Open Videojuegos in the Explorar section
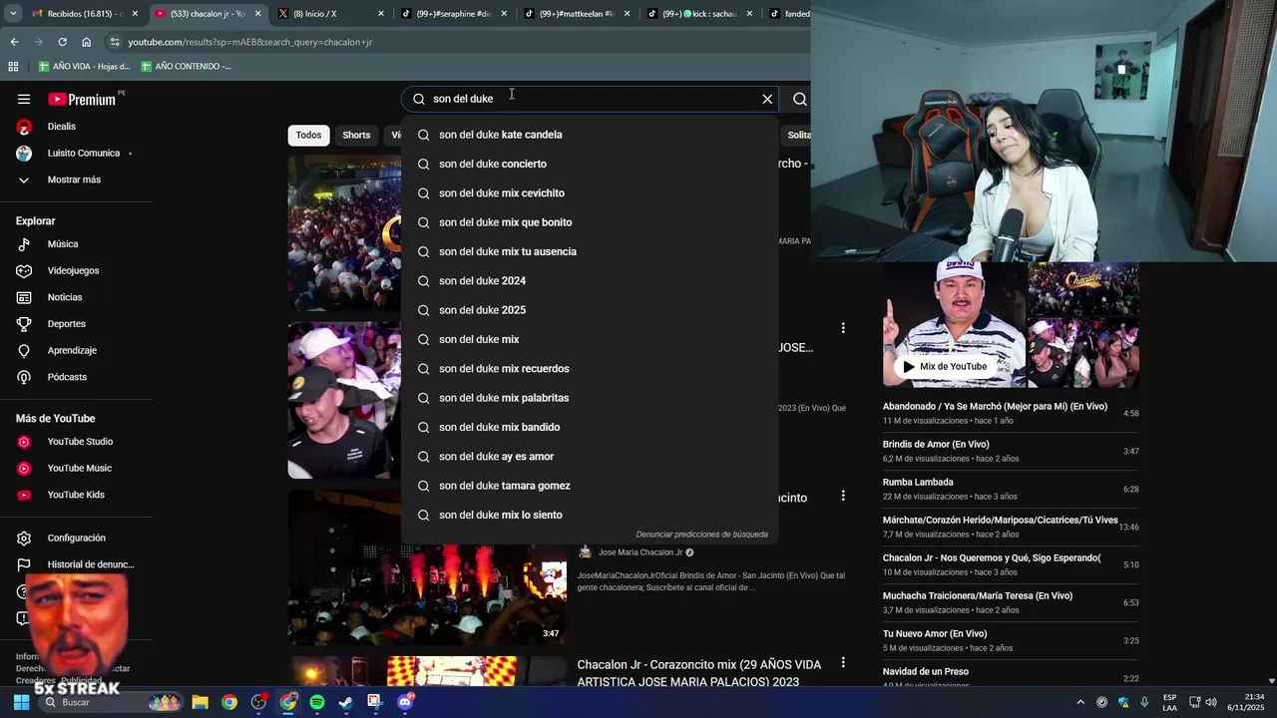The width and height of the screenshot is (1277, 718). pos(73,271)
